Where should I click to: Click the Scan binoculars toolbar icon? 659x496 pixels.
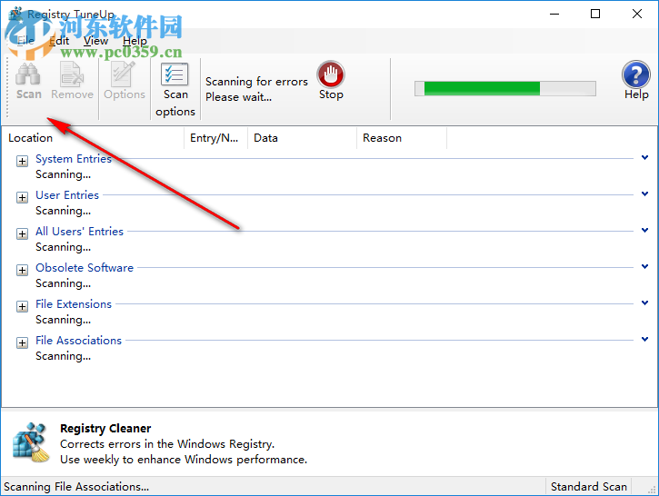tap(28, 74)
